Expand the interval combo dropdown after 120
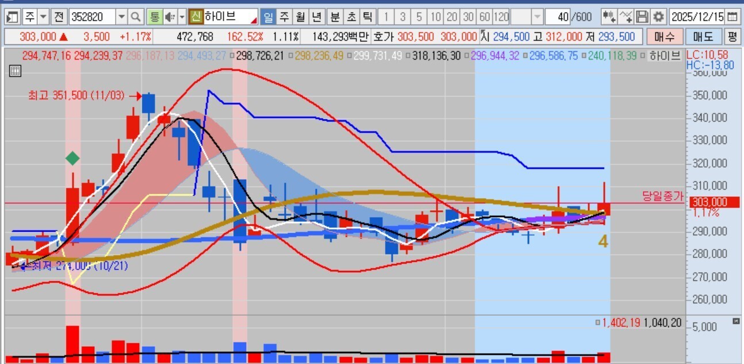744x364 pixels. point(537,17)
